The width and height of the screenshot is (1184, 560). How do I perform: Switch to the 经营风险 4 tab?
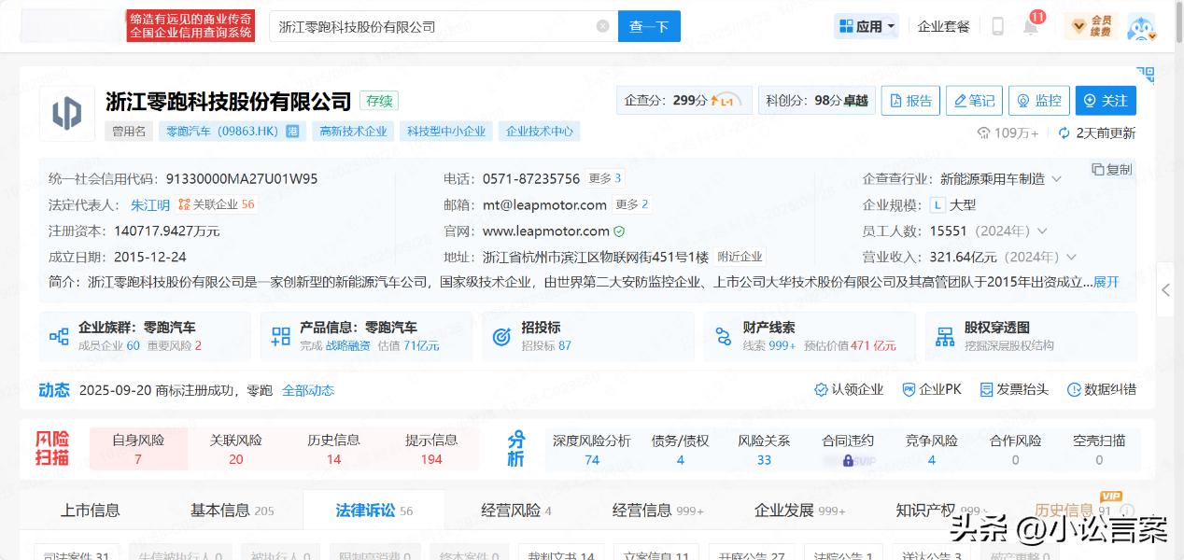[516, 511]
